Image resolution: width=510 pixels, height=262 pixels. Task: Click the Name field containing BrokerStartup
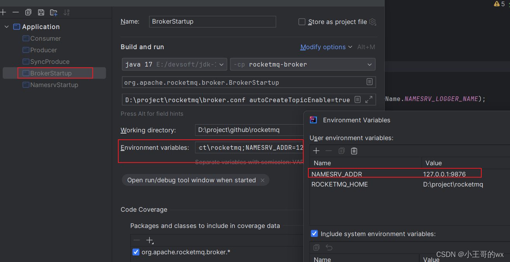point(213,22)
